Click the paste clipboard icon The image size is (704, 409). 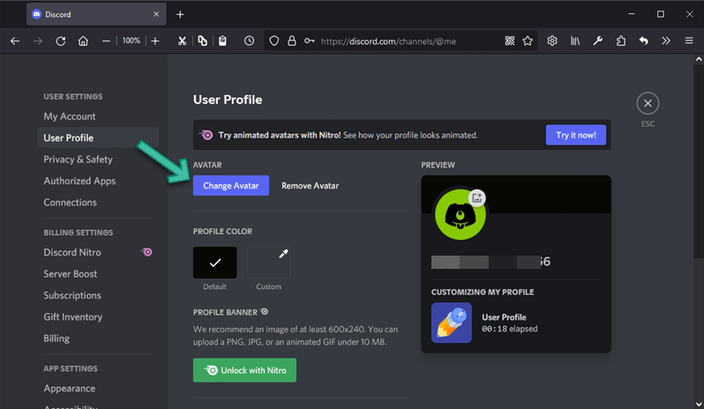222,41
